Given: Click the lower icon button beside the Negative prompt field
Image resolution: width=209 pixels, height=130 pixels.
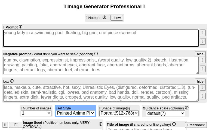Looking at the screenshot, I should point(203,69).
